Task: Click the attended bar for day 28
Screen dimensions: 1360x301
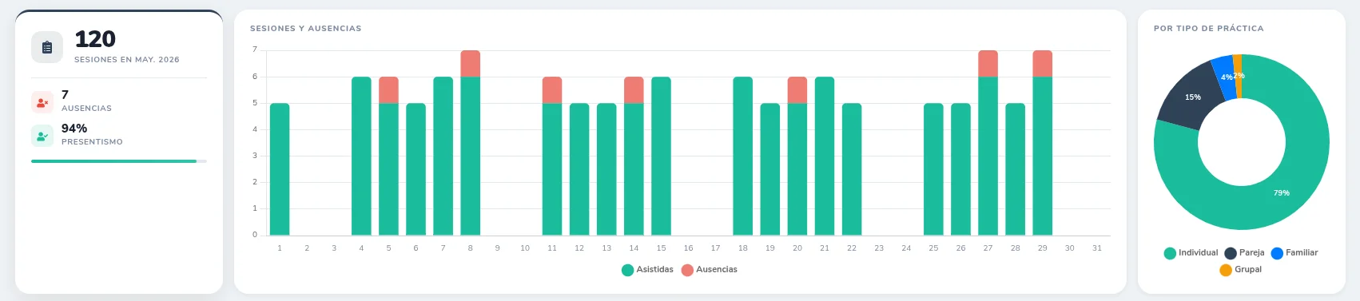Action: [x=1016, y=169]
